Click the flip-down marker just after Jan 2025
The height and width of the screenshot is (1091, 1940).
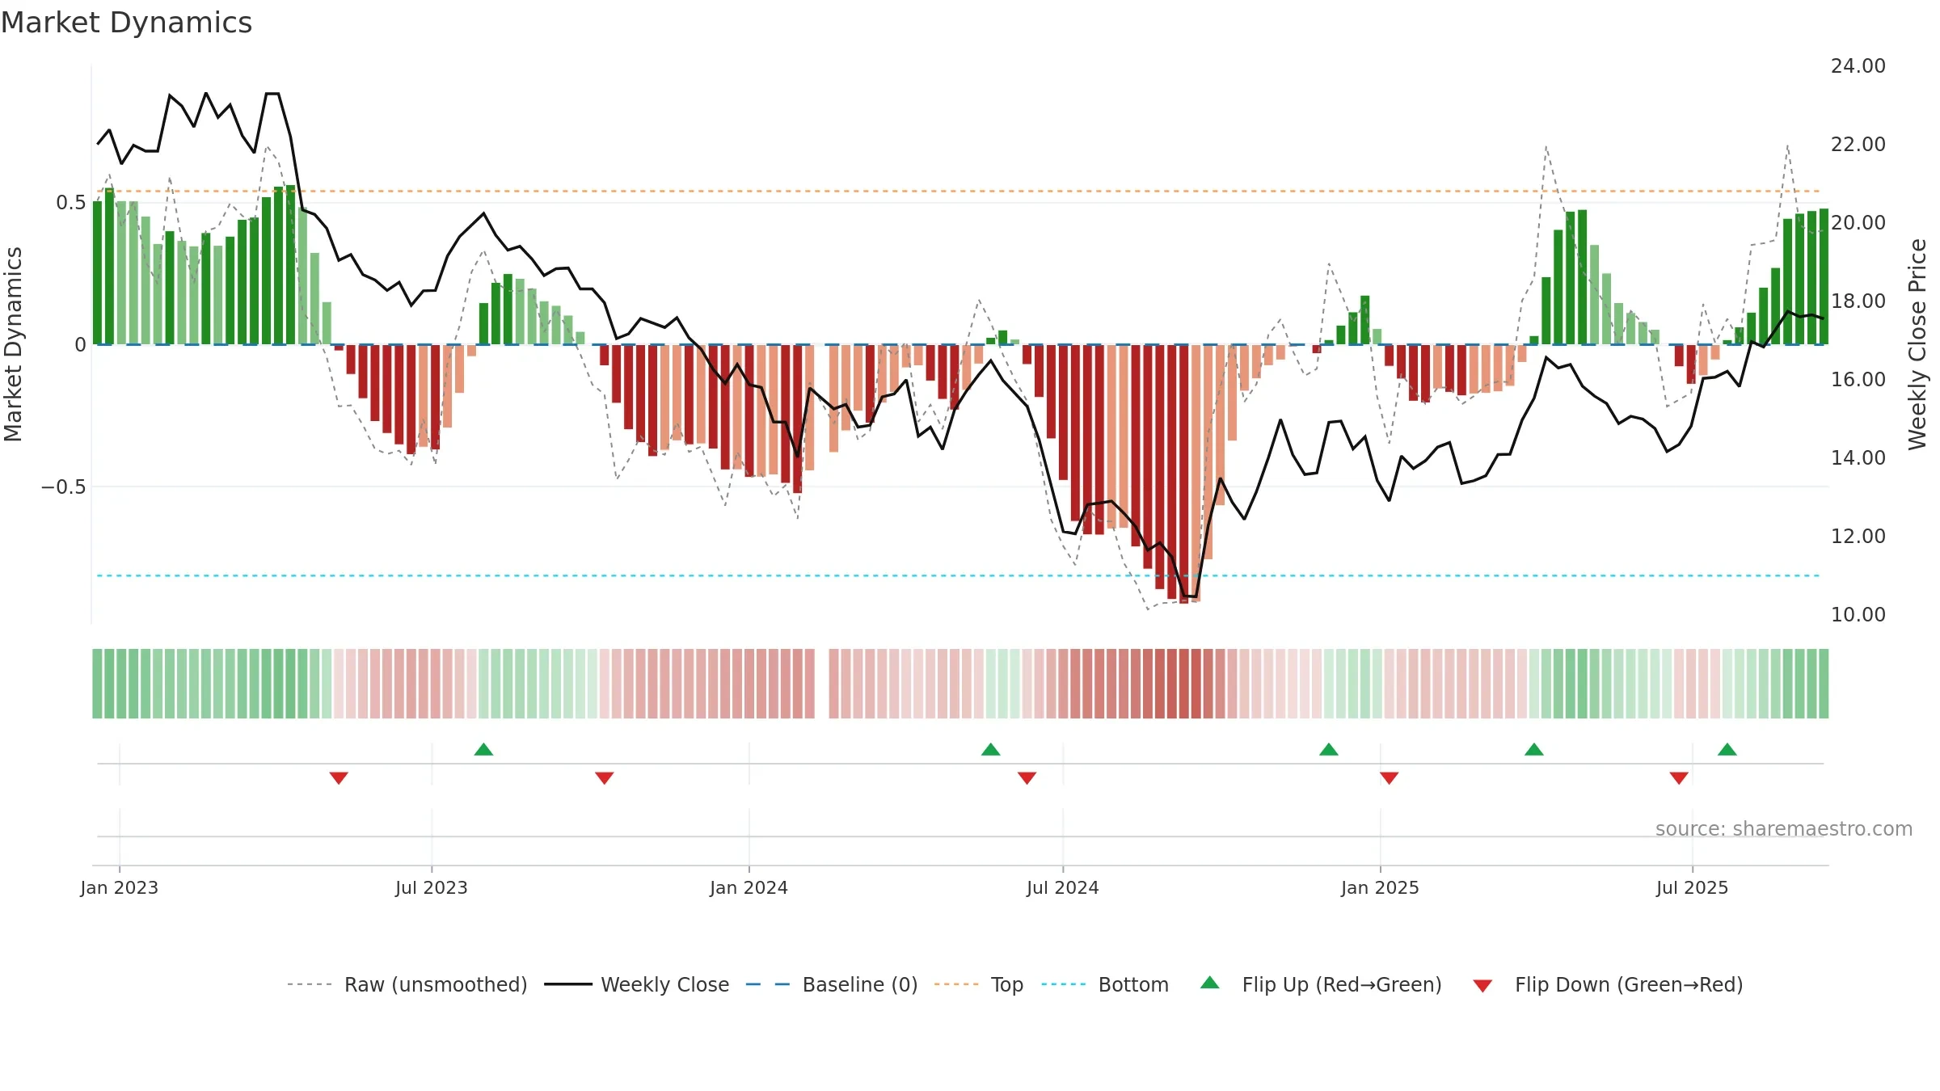(x=1390, y=778)
